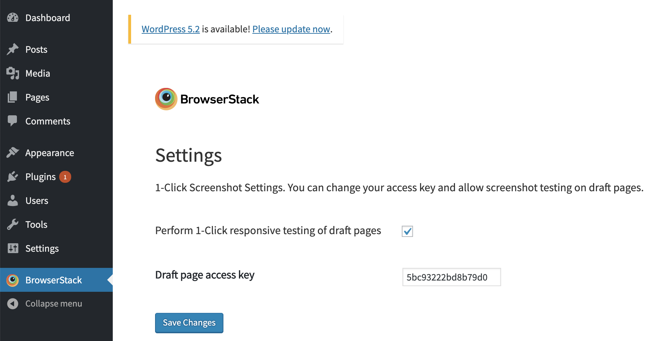Click the Pages stacked-sheets icon
The height and width of the screenshot is (341, 659).
click(13, 97)
